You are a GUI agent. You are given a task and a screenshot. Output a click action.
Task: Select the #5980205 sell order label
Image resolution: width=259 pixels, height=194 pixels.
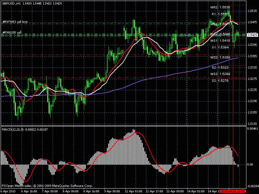click(12, 32)
